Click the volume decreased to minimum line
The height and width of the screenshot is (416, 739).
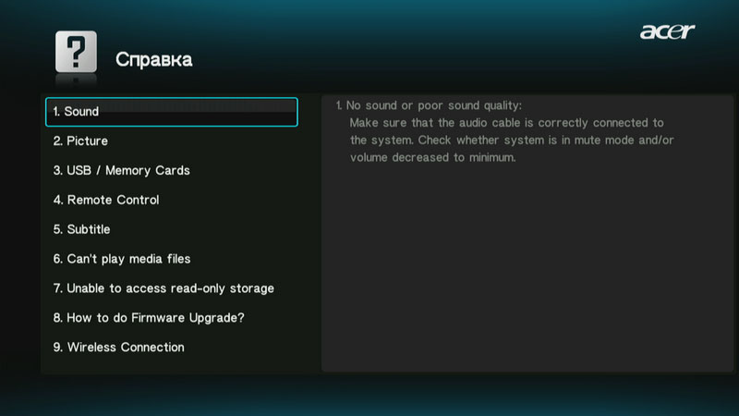pos(431,158)
